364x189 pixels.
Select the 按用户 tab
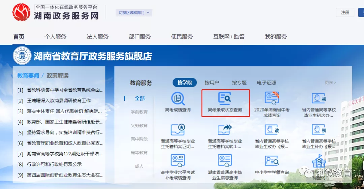(x=212, y=83)
